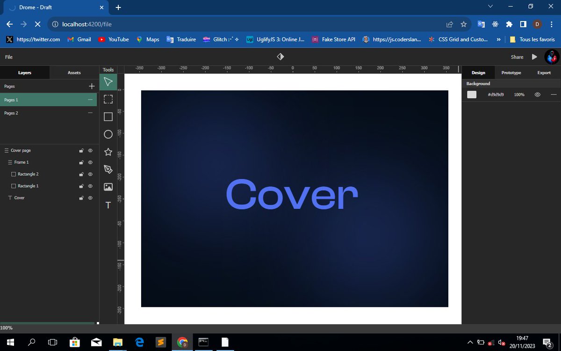Activate the Text tool

108,205
